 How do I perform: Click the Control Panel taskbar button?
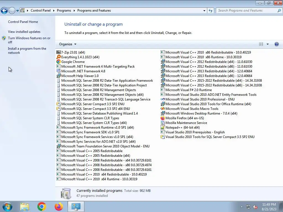[76, 206]
